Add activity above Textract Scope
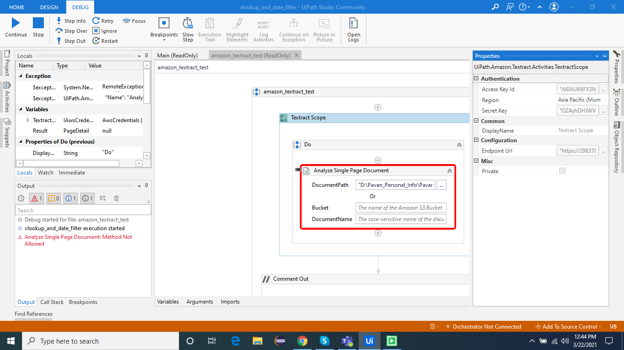624x350 pixels. click(378, 108)
